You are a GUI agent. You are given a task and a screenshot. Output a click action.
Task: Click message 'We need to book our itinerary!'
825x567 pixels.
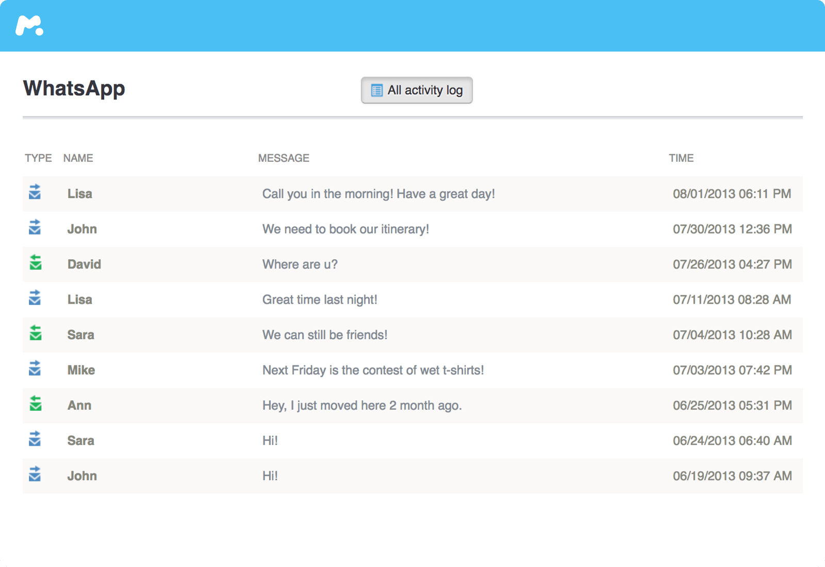click(x=345, y=229)
